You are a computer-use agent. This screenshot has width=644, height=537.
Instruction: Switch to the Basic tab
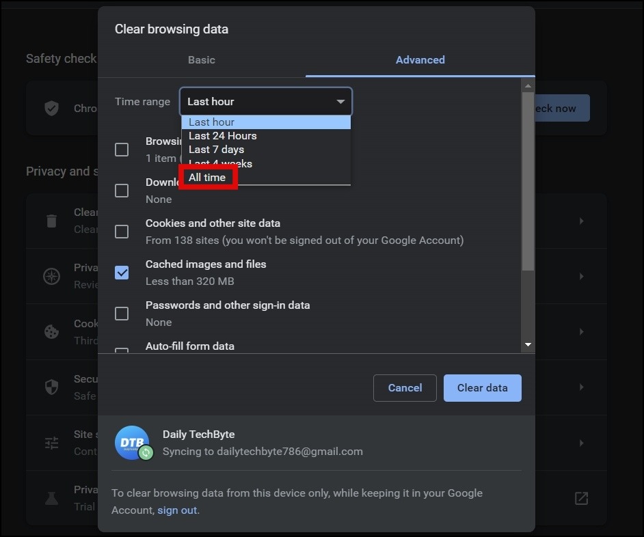(x=201, y=60)
